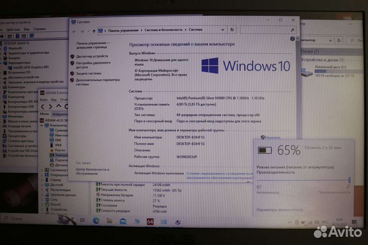368x245 pixels.
Task: Open 'Дополнительные параметры системы' link
Action: click(98, 82)
